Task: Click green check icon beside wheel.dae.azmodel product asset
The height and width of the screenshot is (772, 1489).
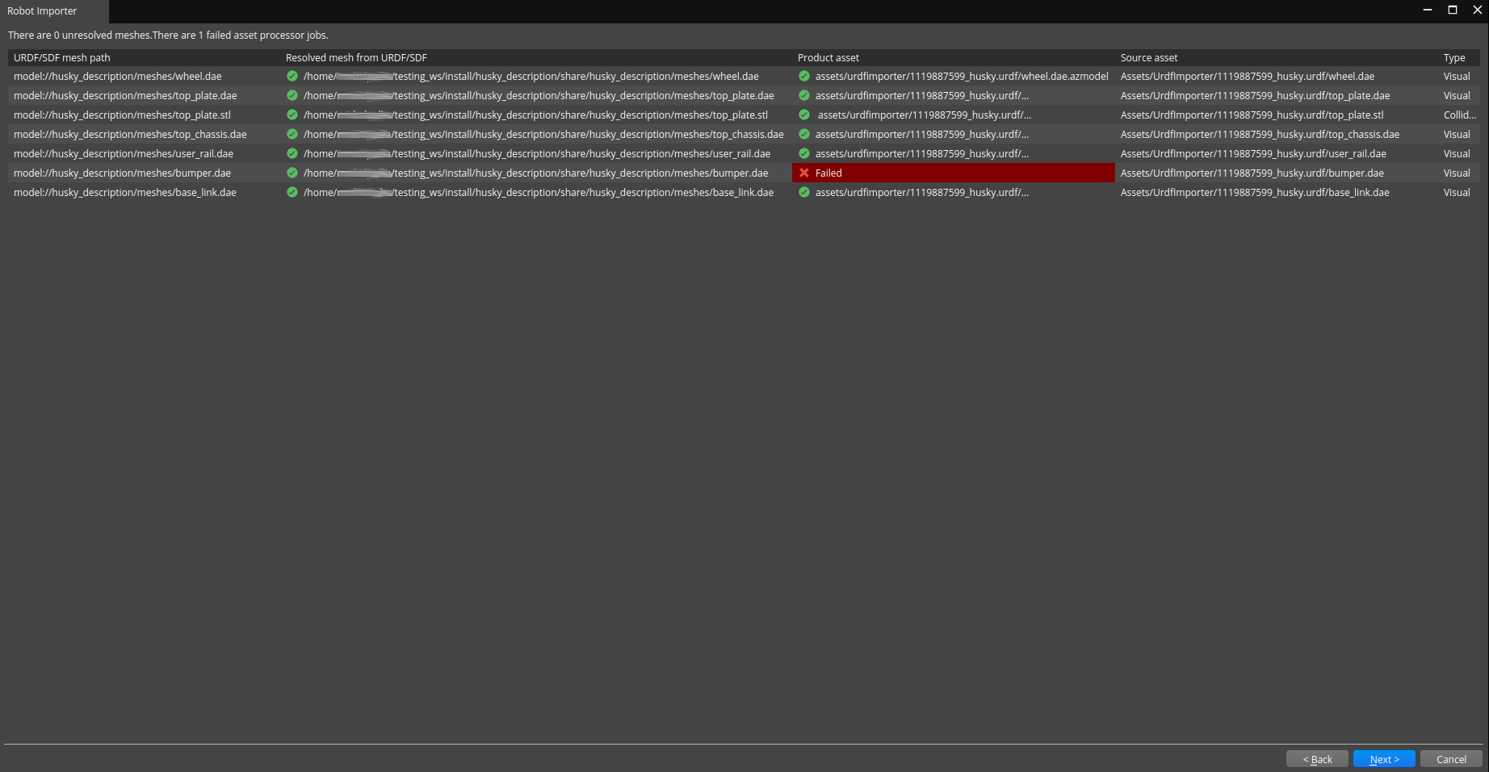Action: point(804,76)
